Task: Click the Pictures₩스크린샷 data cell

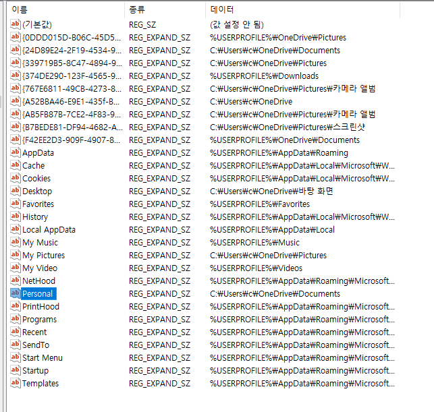Action: tap(288, 127)
